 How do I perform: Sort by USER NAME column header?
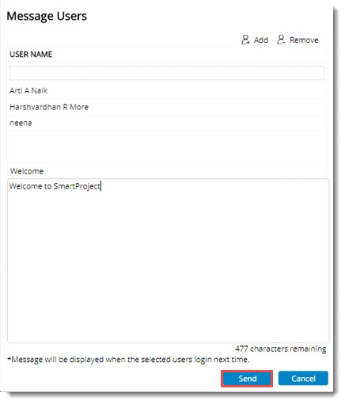pyautogui.click(x=31, y=55)
